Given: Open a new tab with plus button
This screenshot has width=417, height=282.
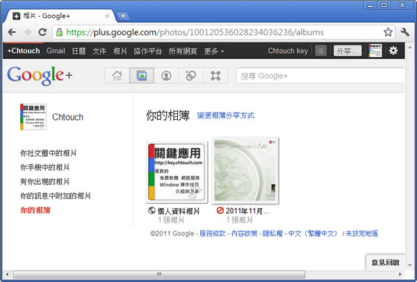Looking at the screenshot, I should click(x=123, y=16).
